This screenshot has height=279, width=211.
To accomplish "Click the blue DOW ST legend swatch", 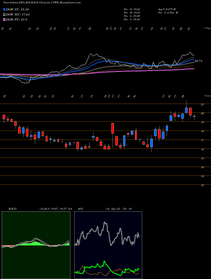I will [x=4, y=9].
